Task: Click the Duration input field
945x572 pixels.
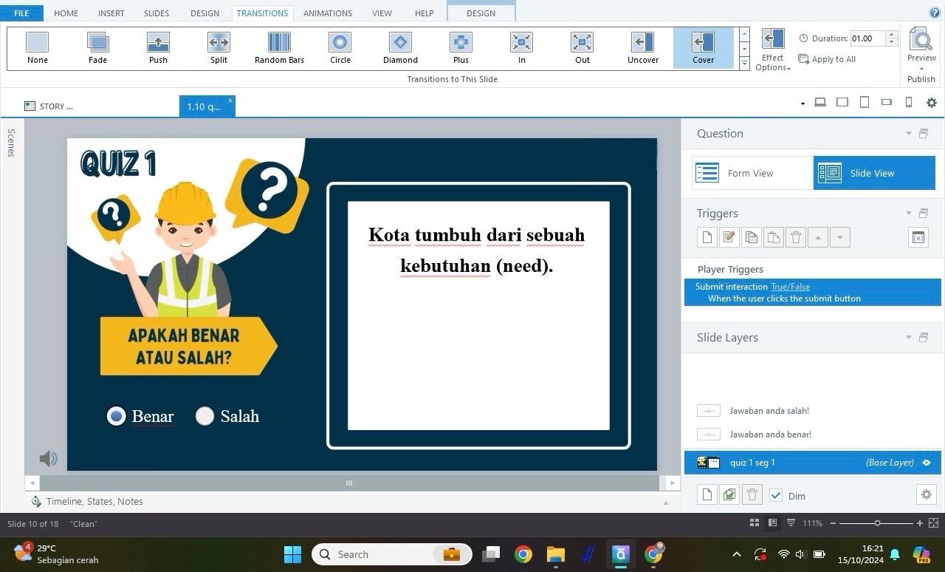Action: pyautogui.click(x=867, y=38)
